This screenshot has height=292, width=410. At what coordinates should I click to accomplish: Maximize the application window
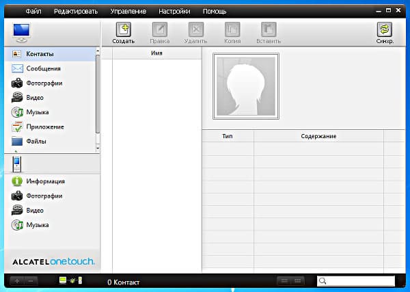point(389,10)
